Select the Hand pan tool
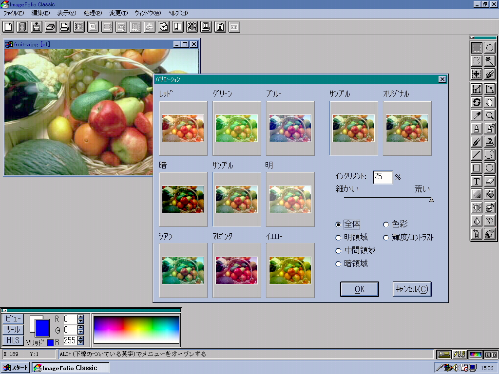499x374 pixels. [x=490, y=102]
